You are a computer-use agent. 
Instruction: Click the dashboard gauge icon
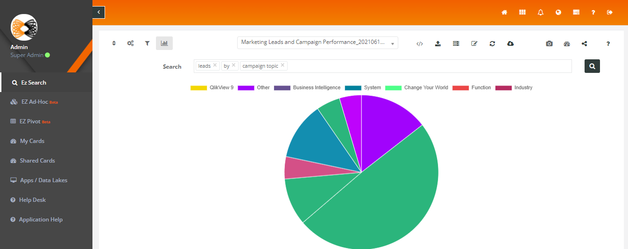(567, 43)
